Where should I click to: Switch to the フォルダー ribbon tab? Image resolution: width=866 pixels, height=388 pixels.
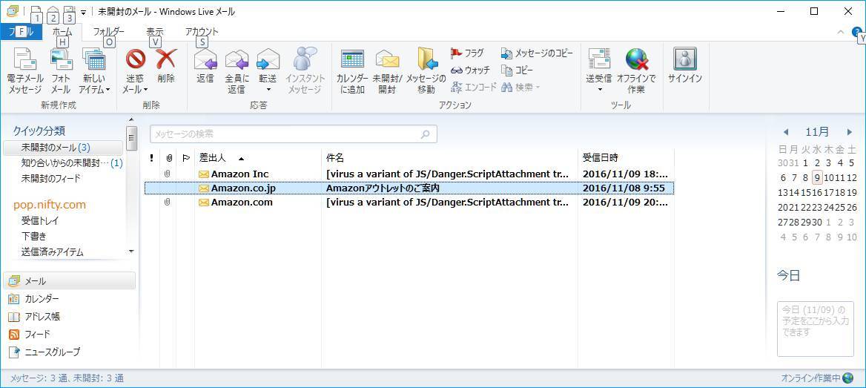pos(109,32)
